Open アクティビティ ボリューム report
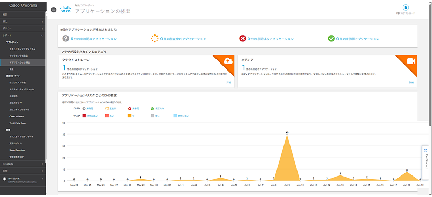 22,89
